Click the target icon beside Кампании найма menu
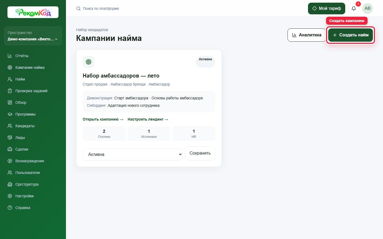The image size is (383, 239). pos(10,67)
